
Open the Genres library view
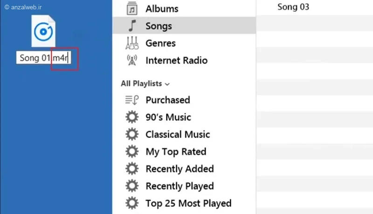160,43
